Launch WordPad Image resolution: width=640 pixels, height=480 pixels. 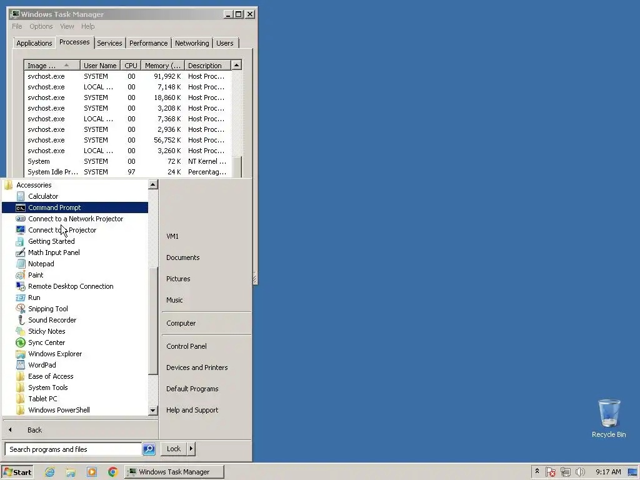42,365
